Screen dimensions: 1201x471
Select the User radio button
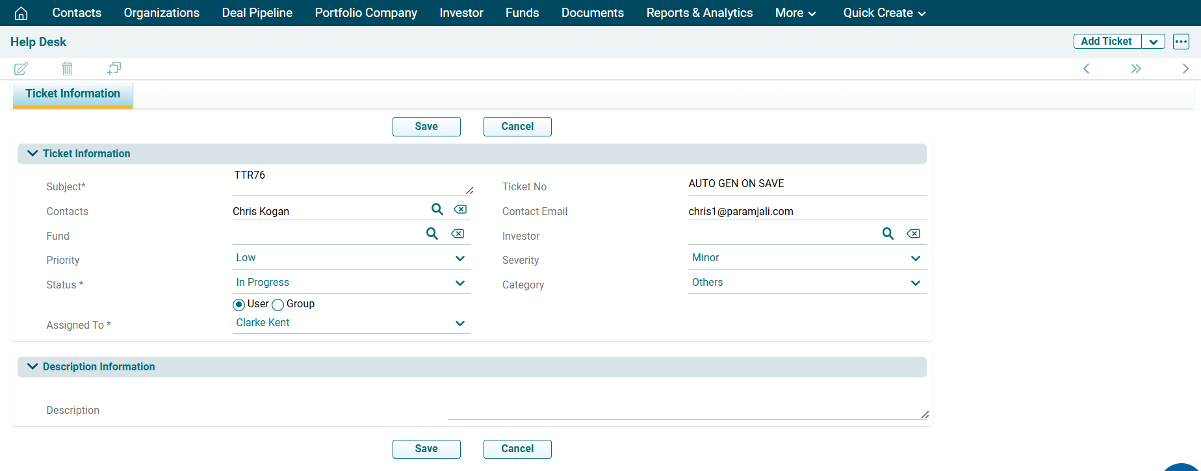(239, 305)
